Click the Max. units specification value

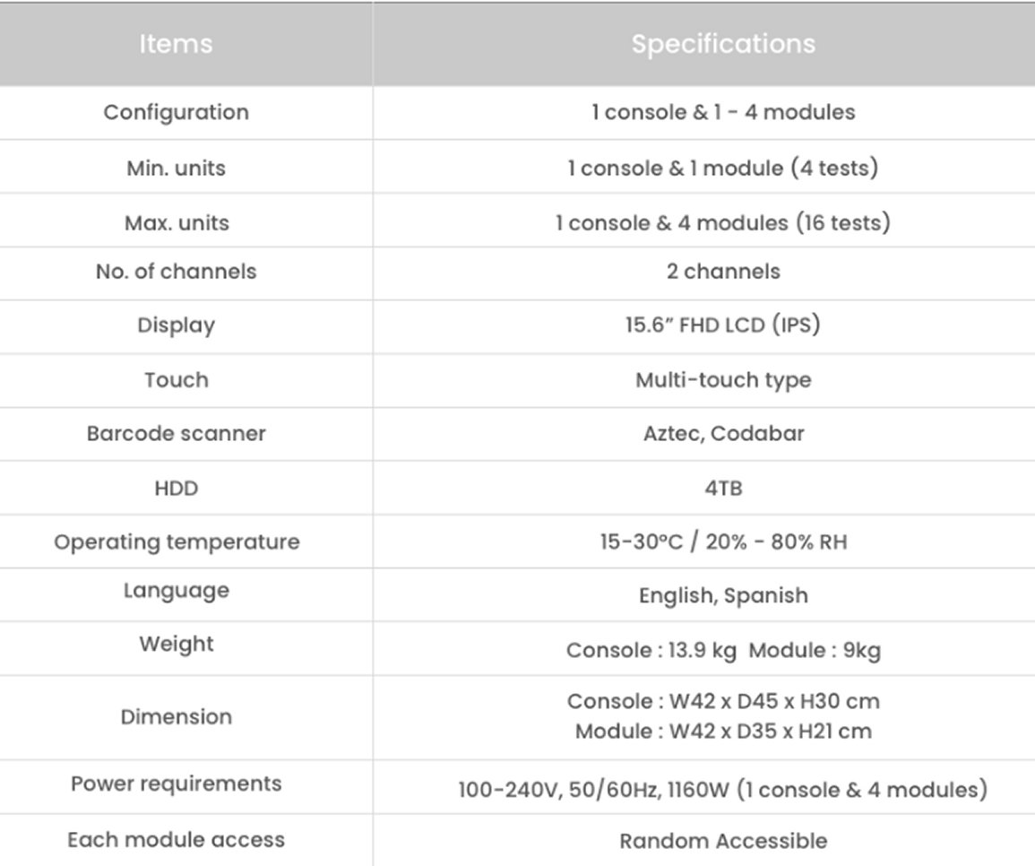[x=723, y=221]
